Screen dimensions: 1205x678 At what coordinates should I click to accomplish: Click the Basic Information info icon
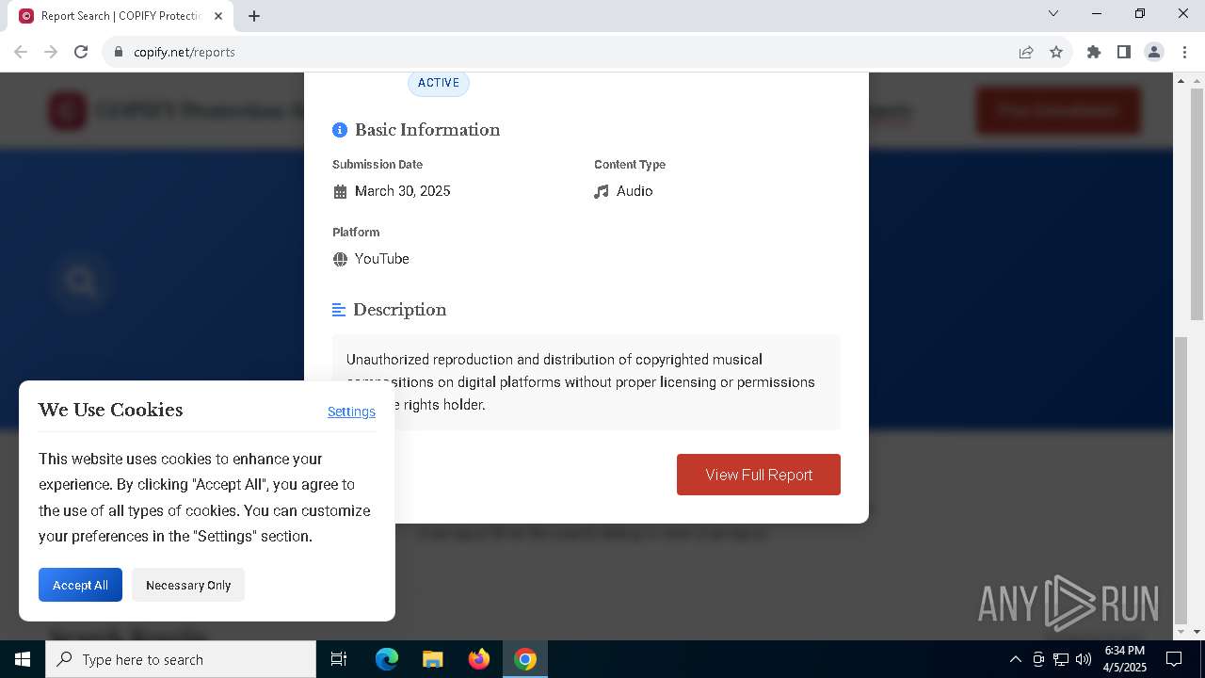pos(340,130)
